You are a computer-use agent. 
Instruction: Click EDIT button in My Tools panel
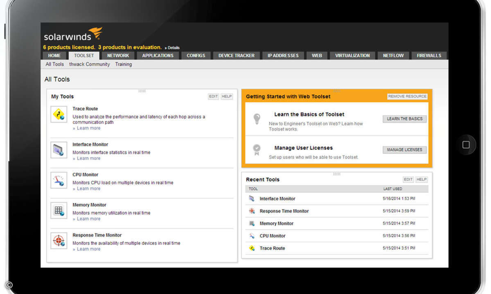[214, 96]
